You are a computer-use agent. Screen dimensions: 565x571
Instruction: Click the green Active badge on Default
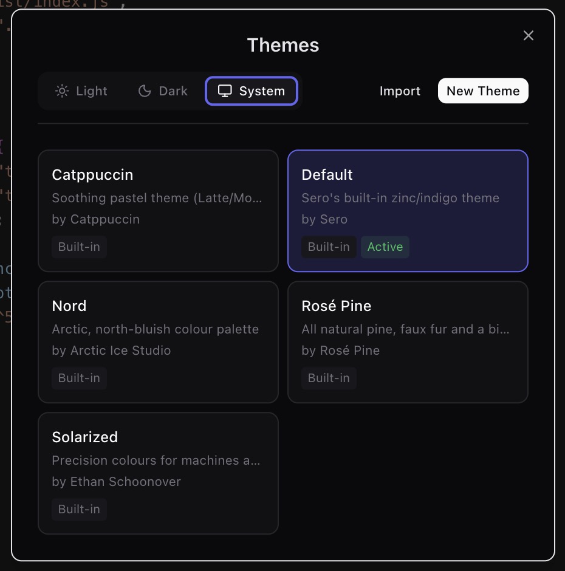click(x=385, y=247)
